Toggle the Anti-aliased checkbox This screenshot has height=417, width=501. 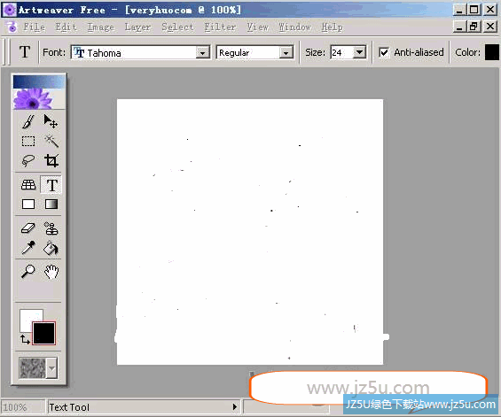384,52
